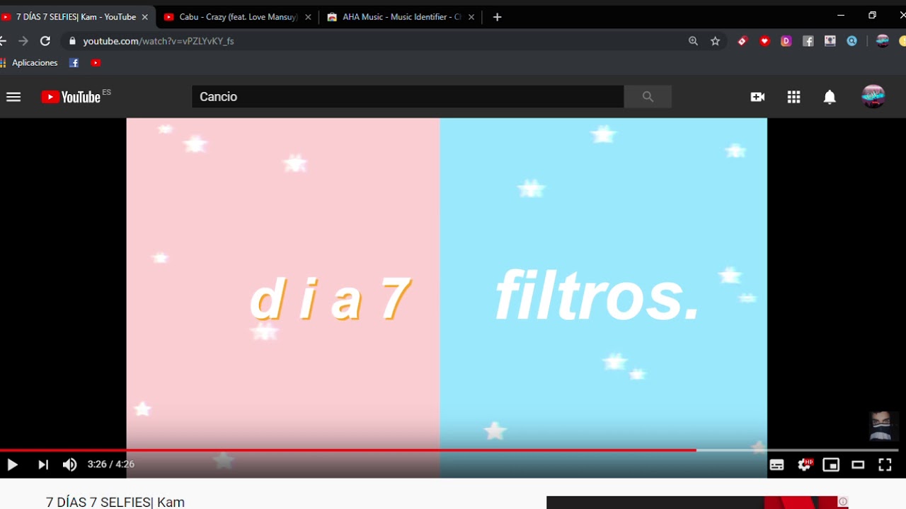Activate miniplayer mode
Screen dimensions: 906x509
pos(831,464)
